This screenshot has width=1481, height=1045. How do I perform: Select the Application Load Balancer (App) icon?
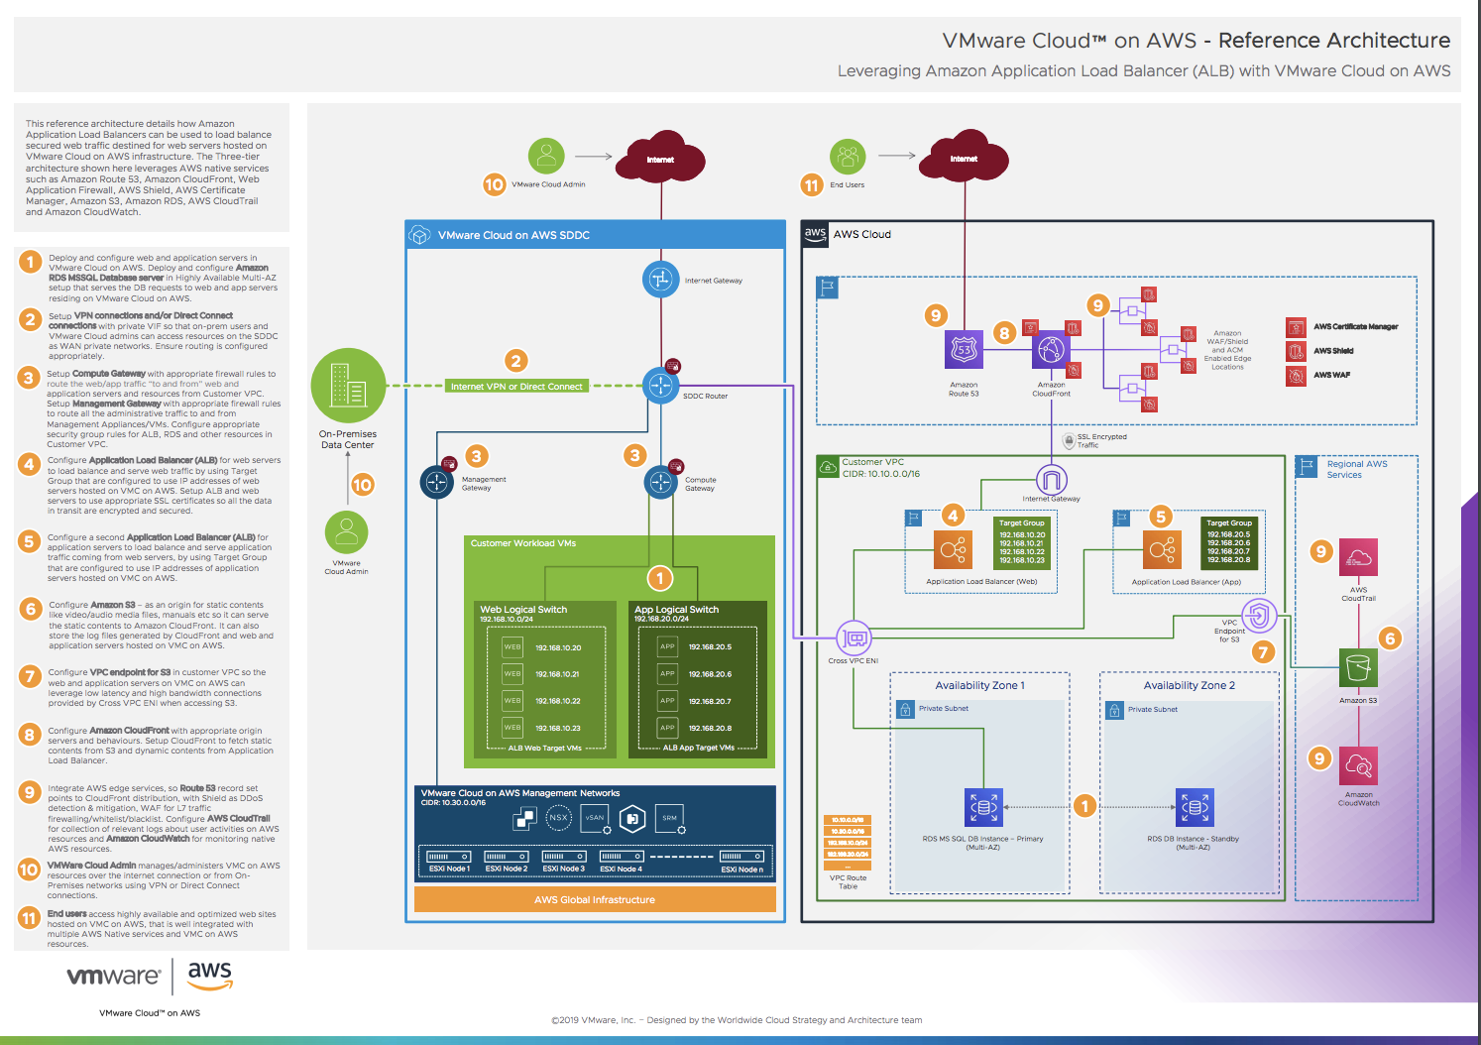click(1162, 549)
